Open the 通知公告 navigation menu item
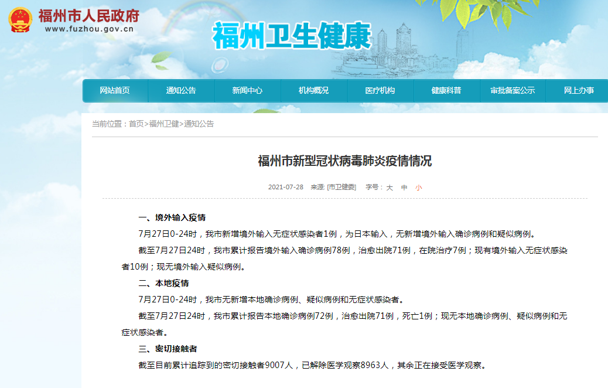Viewport: 608px width, 388px height. (181, 90)
